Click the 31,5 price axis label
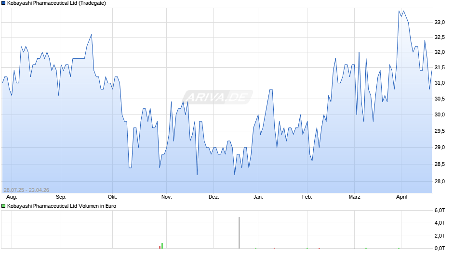 click(440, 67)
